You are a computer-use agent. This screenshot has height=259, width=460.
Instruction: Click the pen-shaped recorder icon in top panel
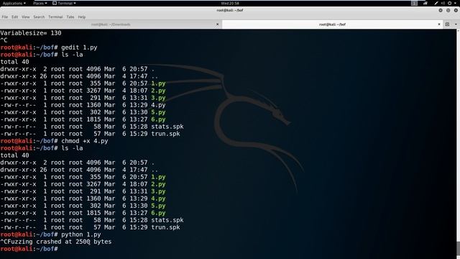pyautogui.click(x=436, y=3)
